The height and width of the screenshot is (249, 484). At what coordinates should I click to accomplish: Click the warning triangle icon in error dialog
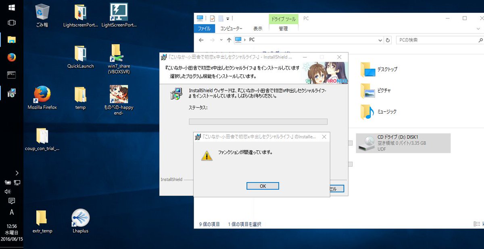tap(207, 156)
